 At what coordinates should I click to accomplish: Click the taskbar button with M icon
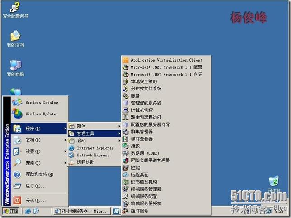(x=117, y=211)
